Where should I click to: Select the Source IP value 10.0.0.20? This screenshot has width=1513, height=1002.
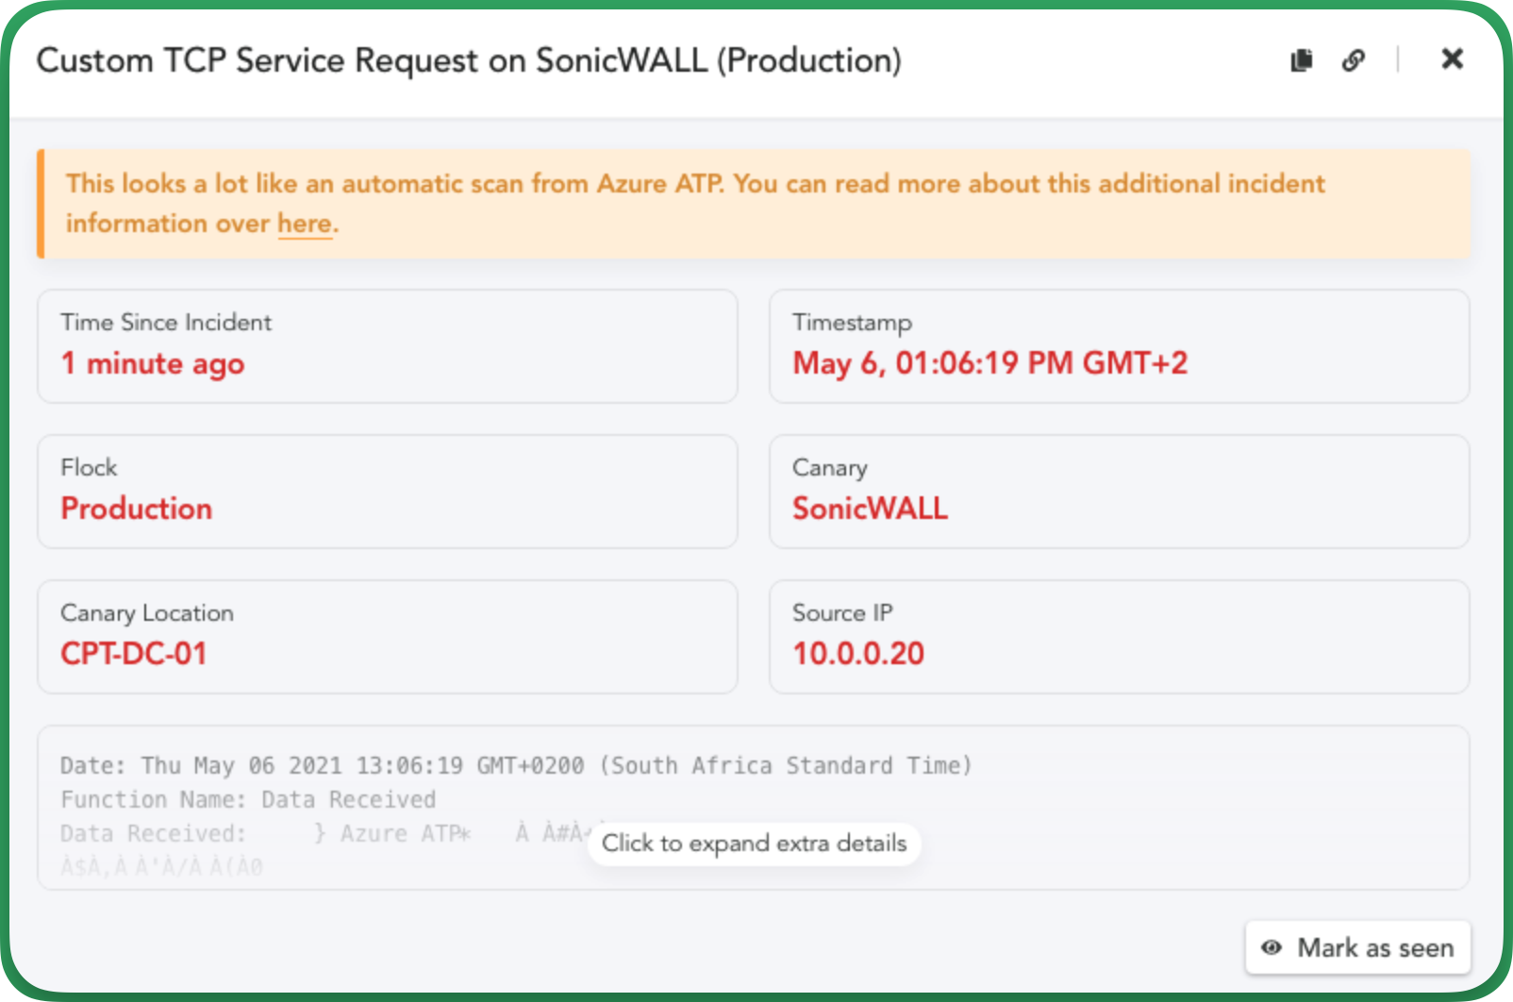[858, 653]
